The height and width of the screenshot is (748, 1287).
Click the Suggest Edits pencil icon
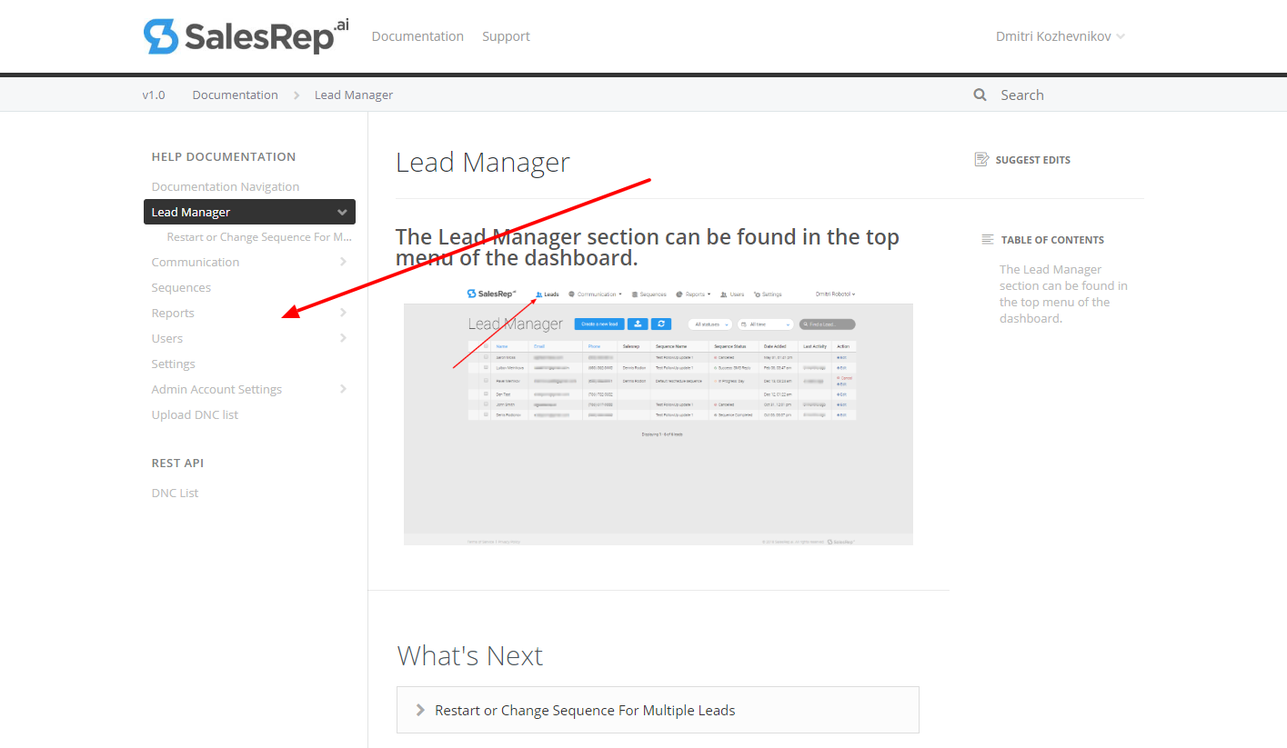(x=981, y=160)
